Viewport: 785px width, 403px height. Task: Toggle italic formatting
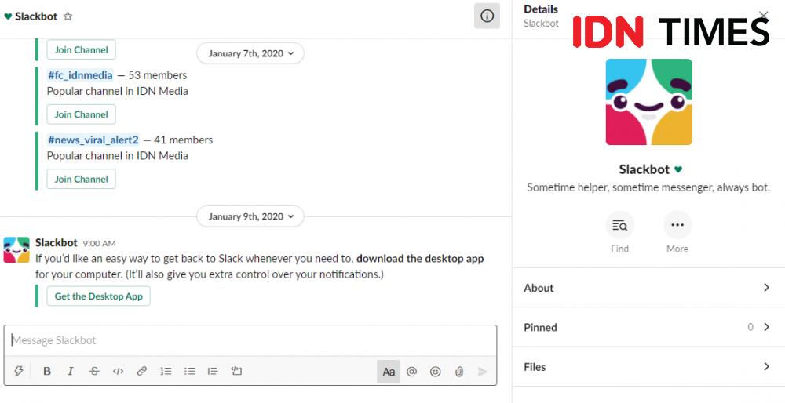(71, 371)
